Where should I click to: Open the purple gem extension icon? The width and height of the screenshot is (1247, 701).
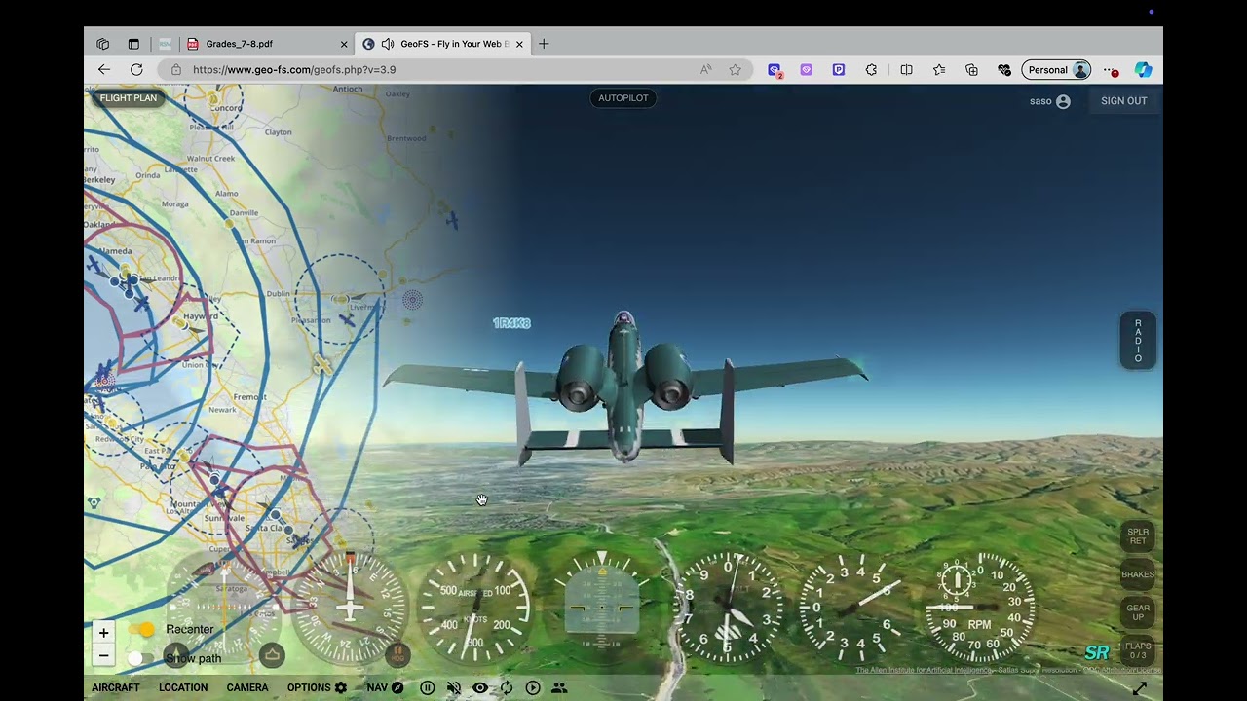(x=807, y=70)
